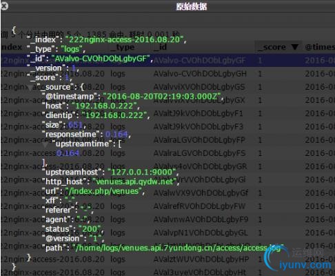Click the "agent" key in JSON
Screen dimensions: 335x276
[x=57, y=219]
